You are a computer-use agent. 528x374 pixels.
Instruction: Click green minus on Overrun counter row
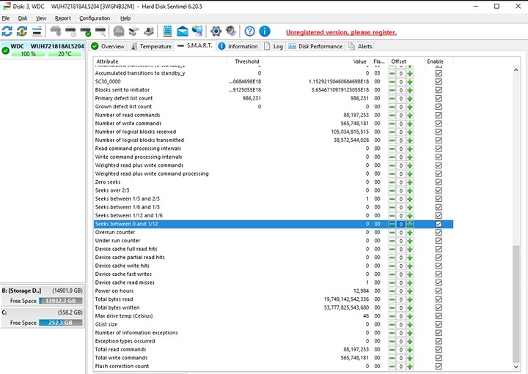click(x=392, y=233)
